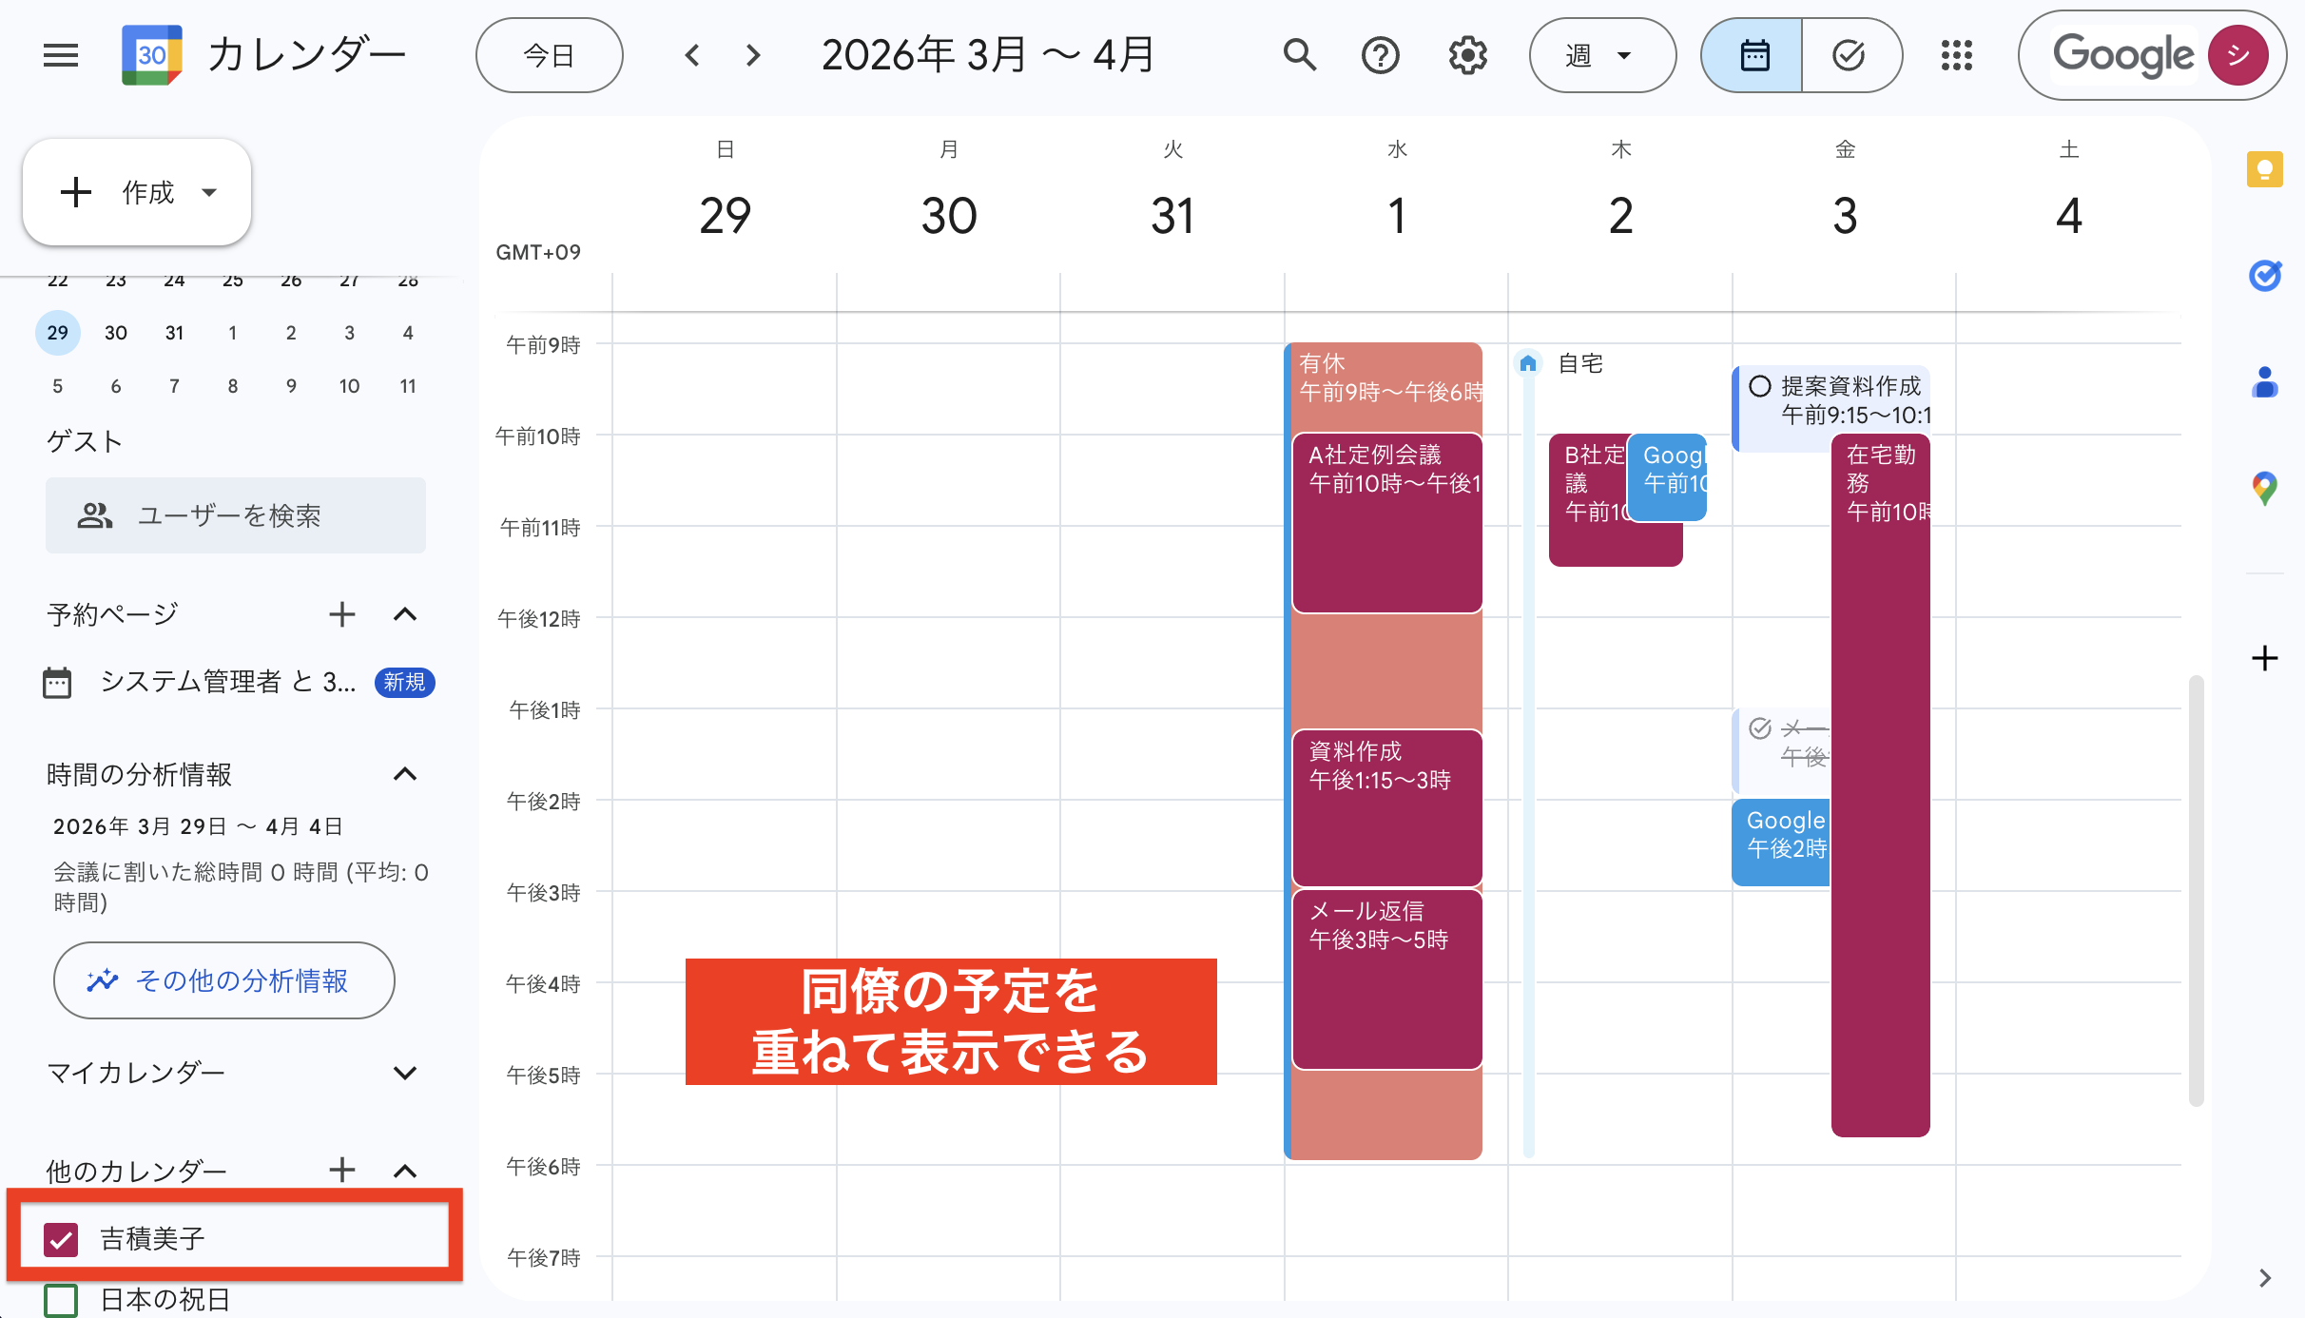This screenshot has height=1318, width=2305.
Task: Open the week view dropdown
Action: pyautogui.click(x=1601, y=54)
